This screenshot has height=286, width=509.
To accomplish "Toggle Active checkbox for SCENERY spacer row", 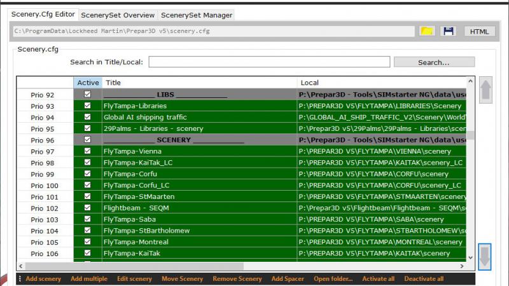I will 87,139.
